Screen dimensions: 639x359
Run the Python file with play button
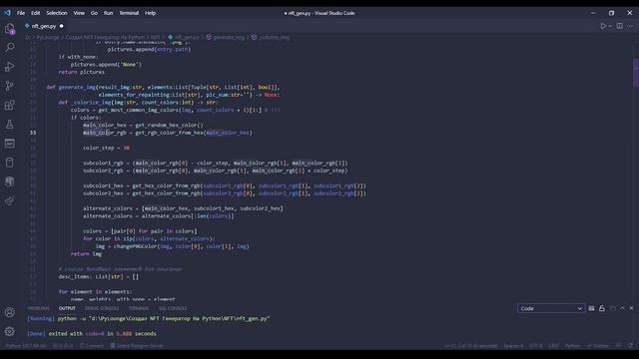[603, 26]
